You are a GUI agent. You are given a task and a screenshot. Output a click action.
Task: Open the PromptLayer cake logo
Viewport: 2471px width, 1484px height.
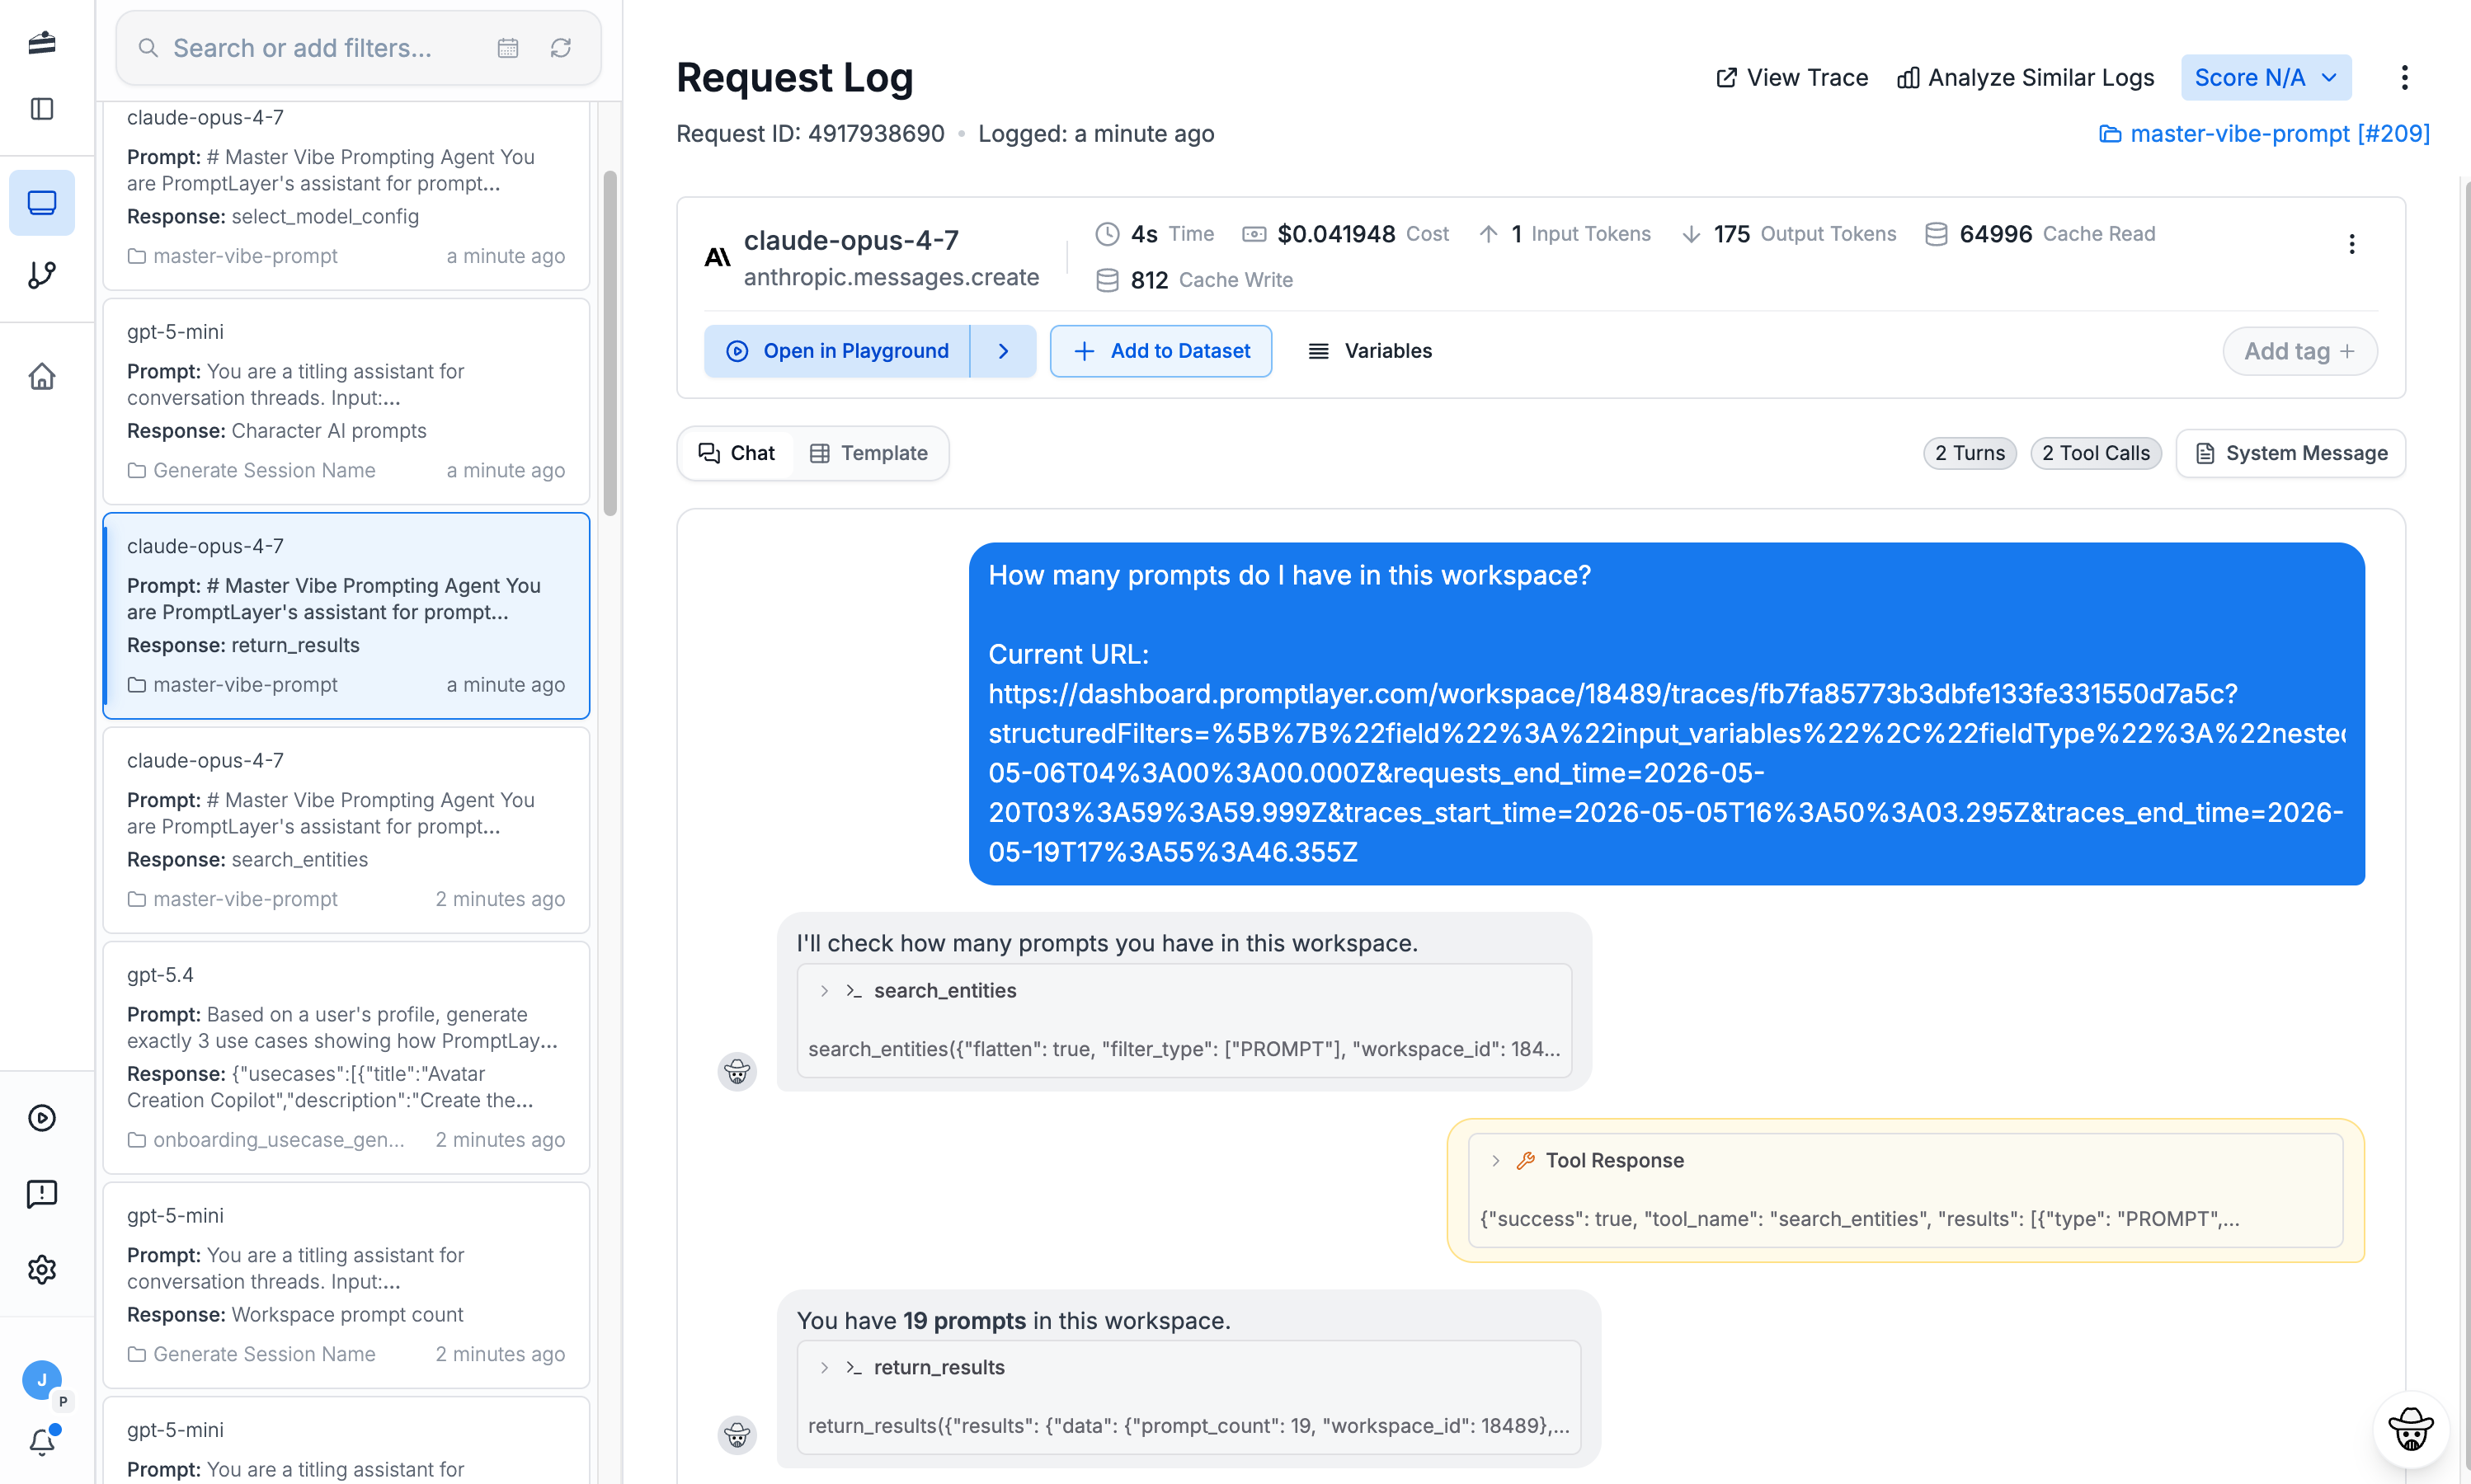[42, 42]
